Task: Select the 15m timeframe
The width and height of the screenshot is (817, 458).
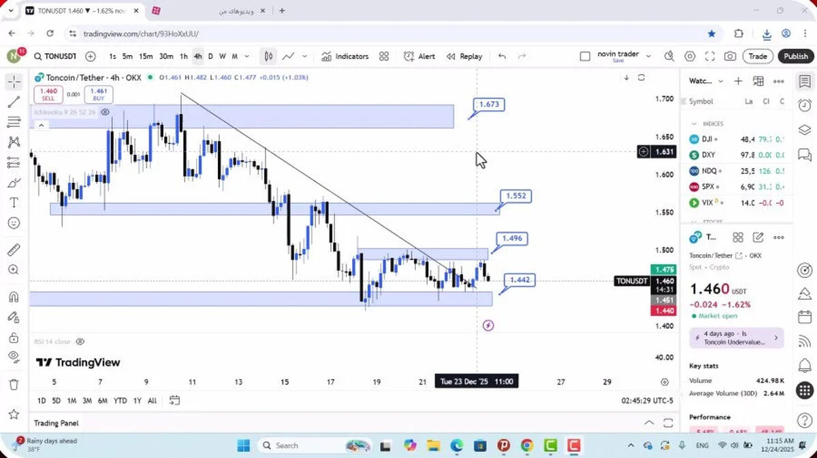Action: pyautogui.click(x=146, y=56)
